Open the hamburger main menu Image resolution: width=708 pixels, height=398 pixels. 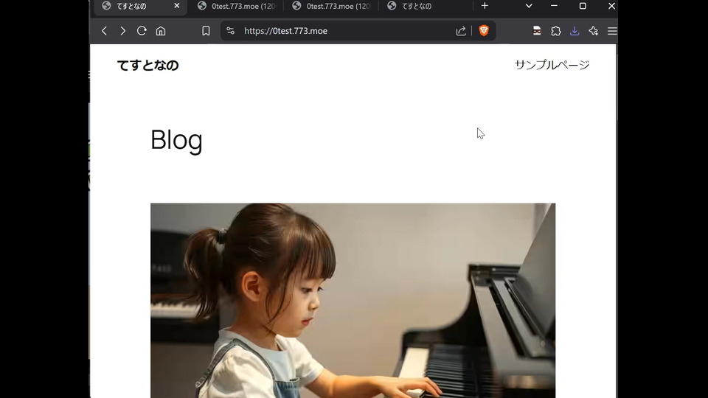pyautogui.click(x=612, y=31)
